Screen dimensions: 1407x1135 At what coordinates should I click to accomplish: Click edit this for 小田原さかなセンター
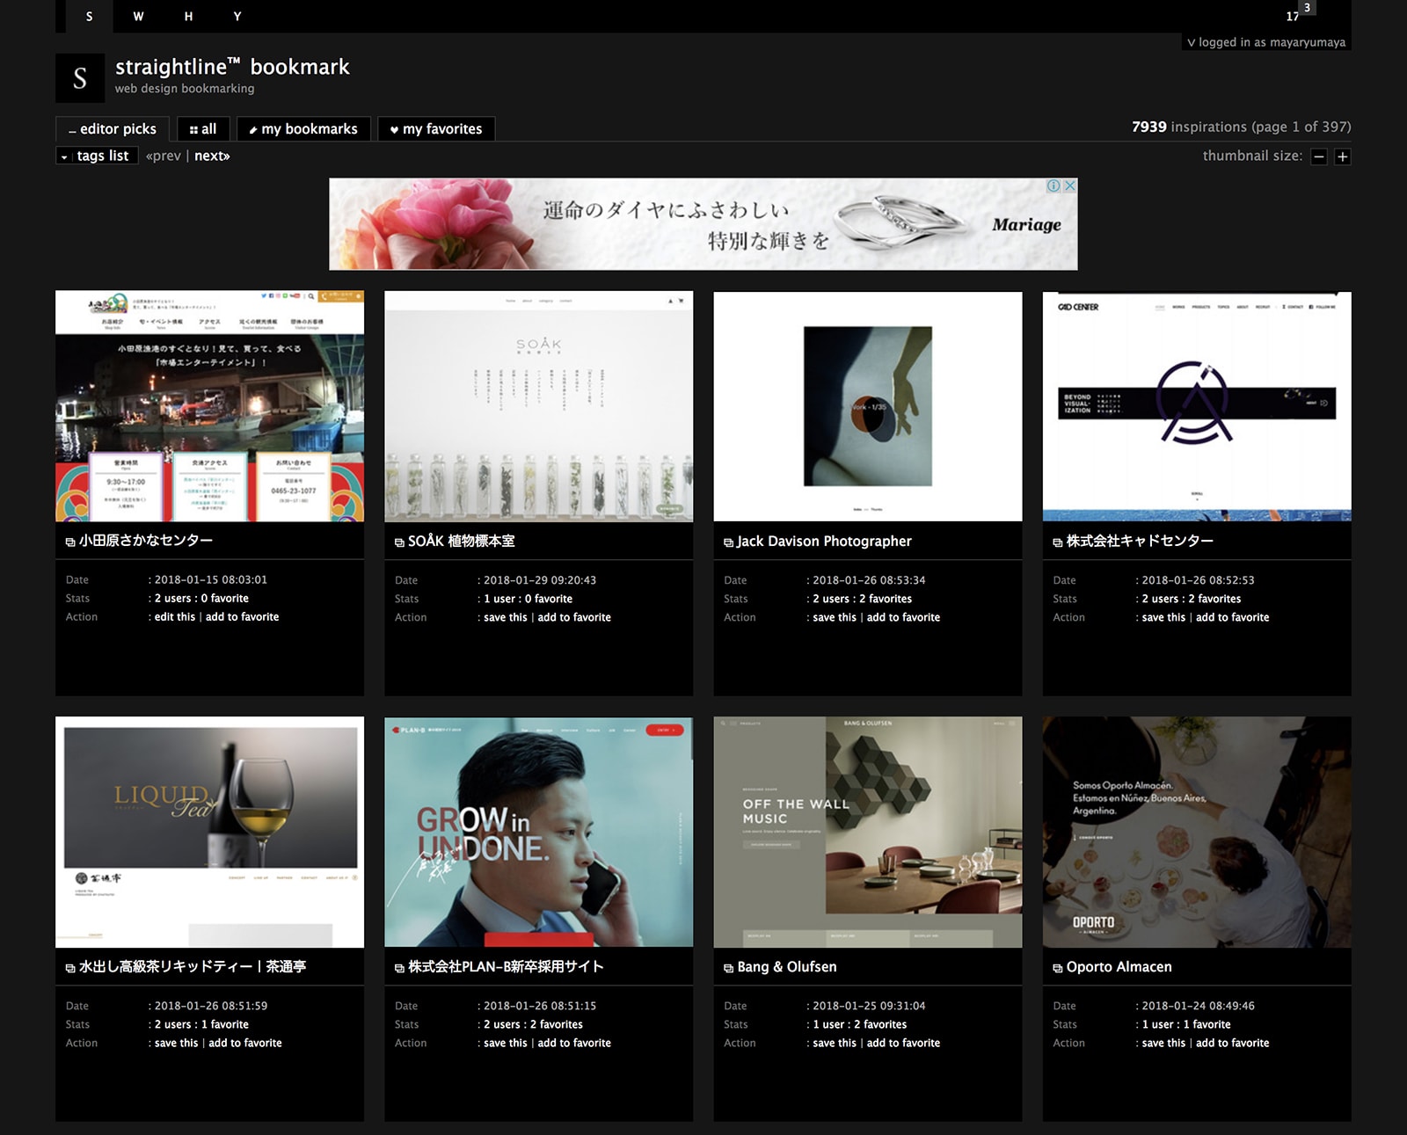point(175,616)
